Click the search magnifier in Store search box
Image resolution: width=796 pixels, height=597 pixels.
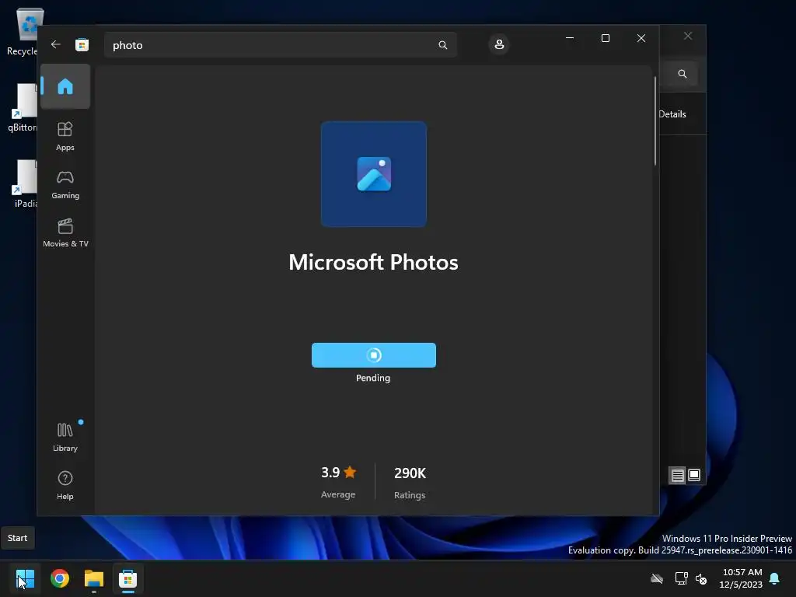click(x=442, y=45)
